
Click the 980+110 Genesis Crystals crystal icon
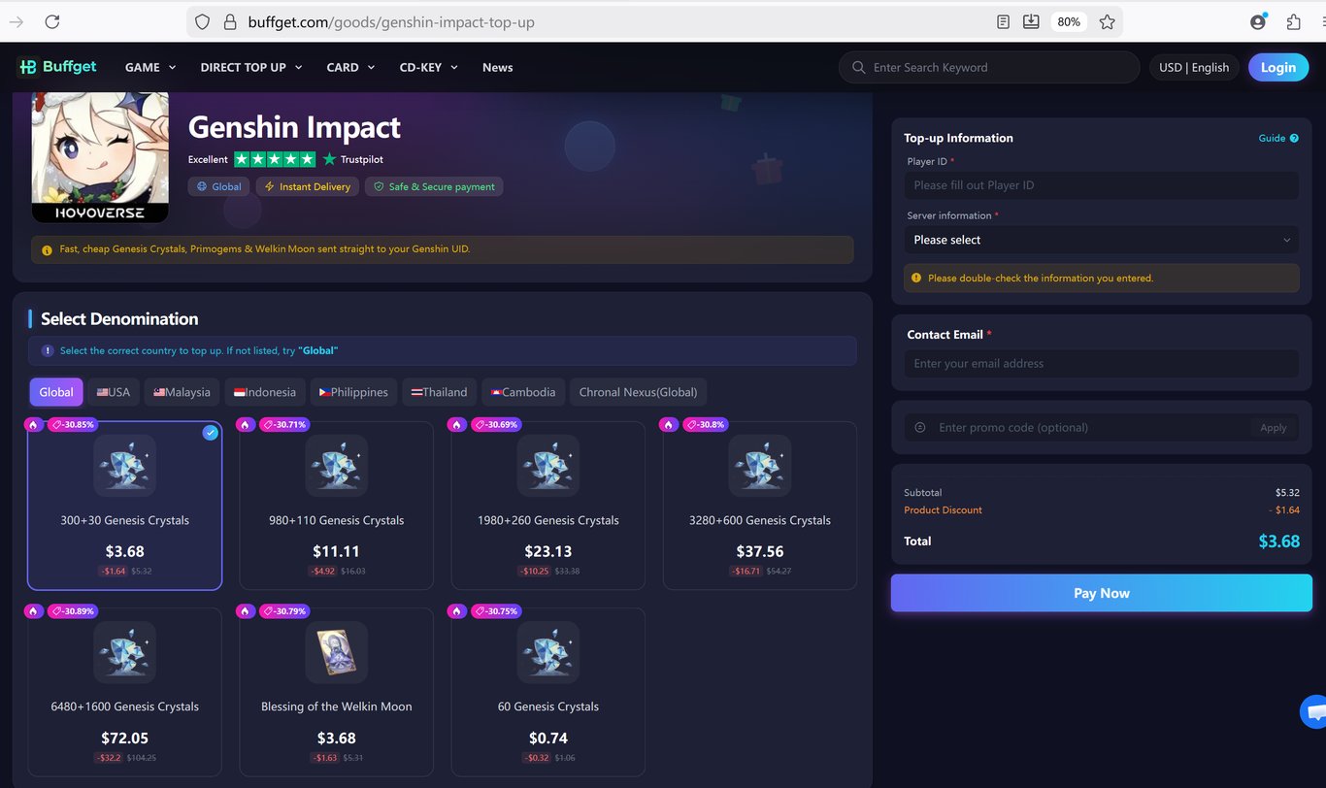pyautogui.click(x=337, y=466)
